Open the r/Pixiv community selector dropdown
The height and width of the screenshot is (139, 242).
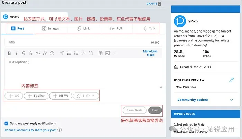[x=34, y=17]
